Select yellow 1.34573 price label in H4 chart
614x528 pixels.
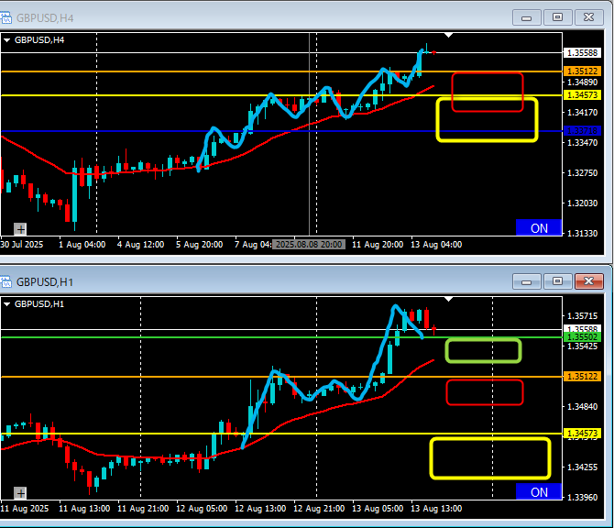pyautogui.click(x=582, y=95)
